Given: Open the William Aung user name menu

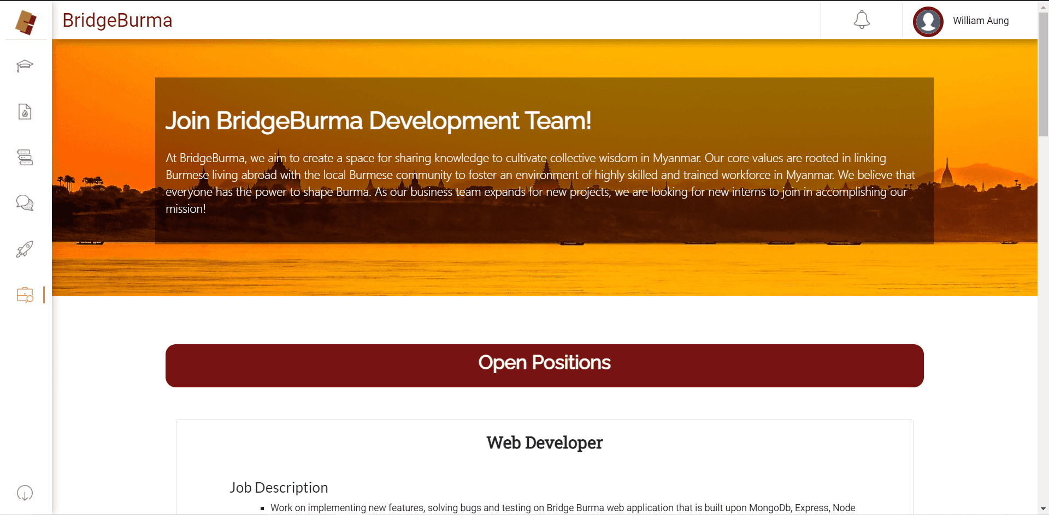Looking at the screenshot, I should coord(981,21).
